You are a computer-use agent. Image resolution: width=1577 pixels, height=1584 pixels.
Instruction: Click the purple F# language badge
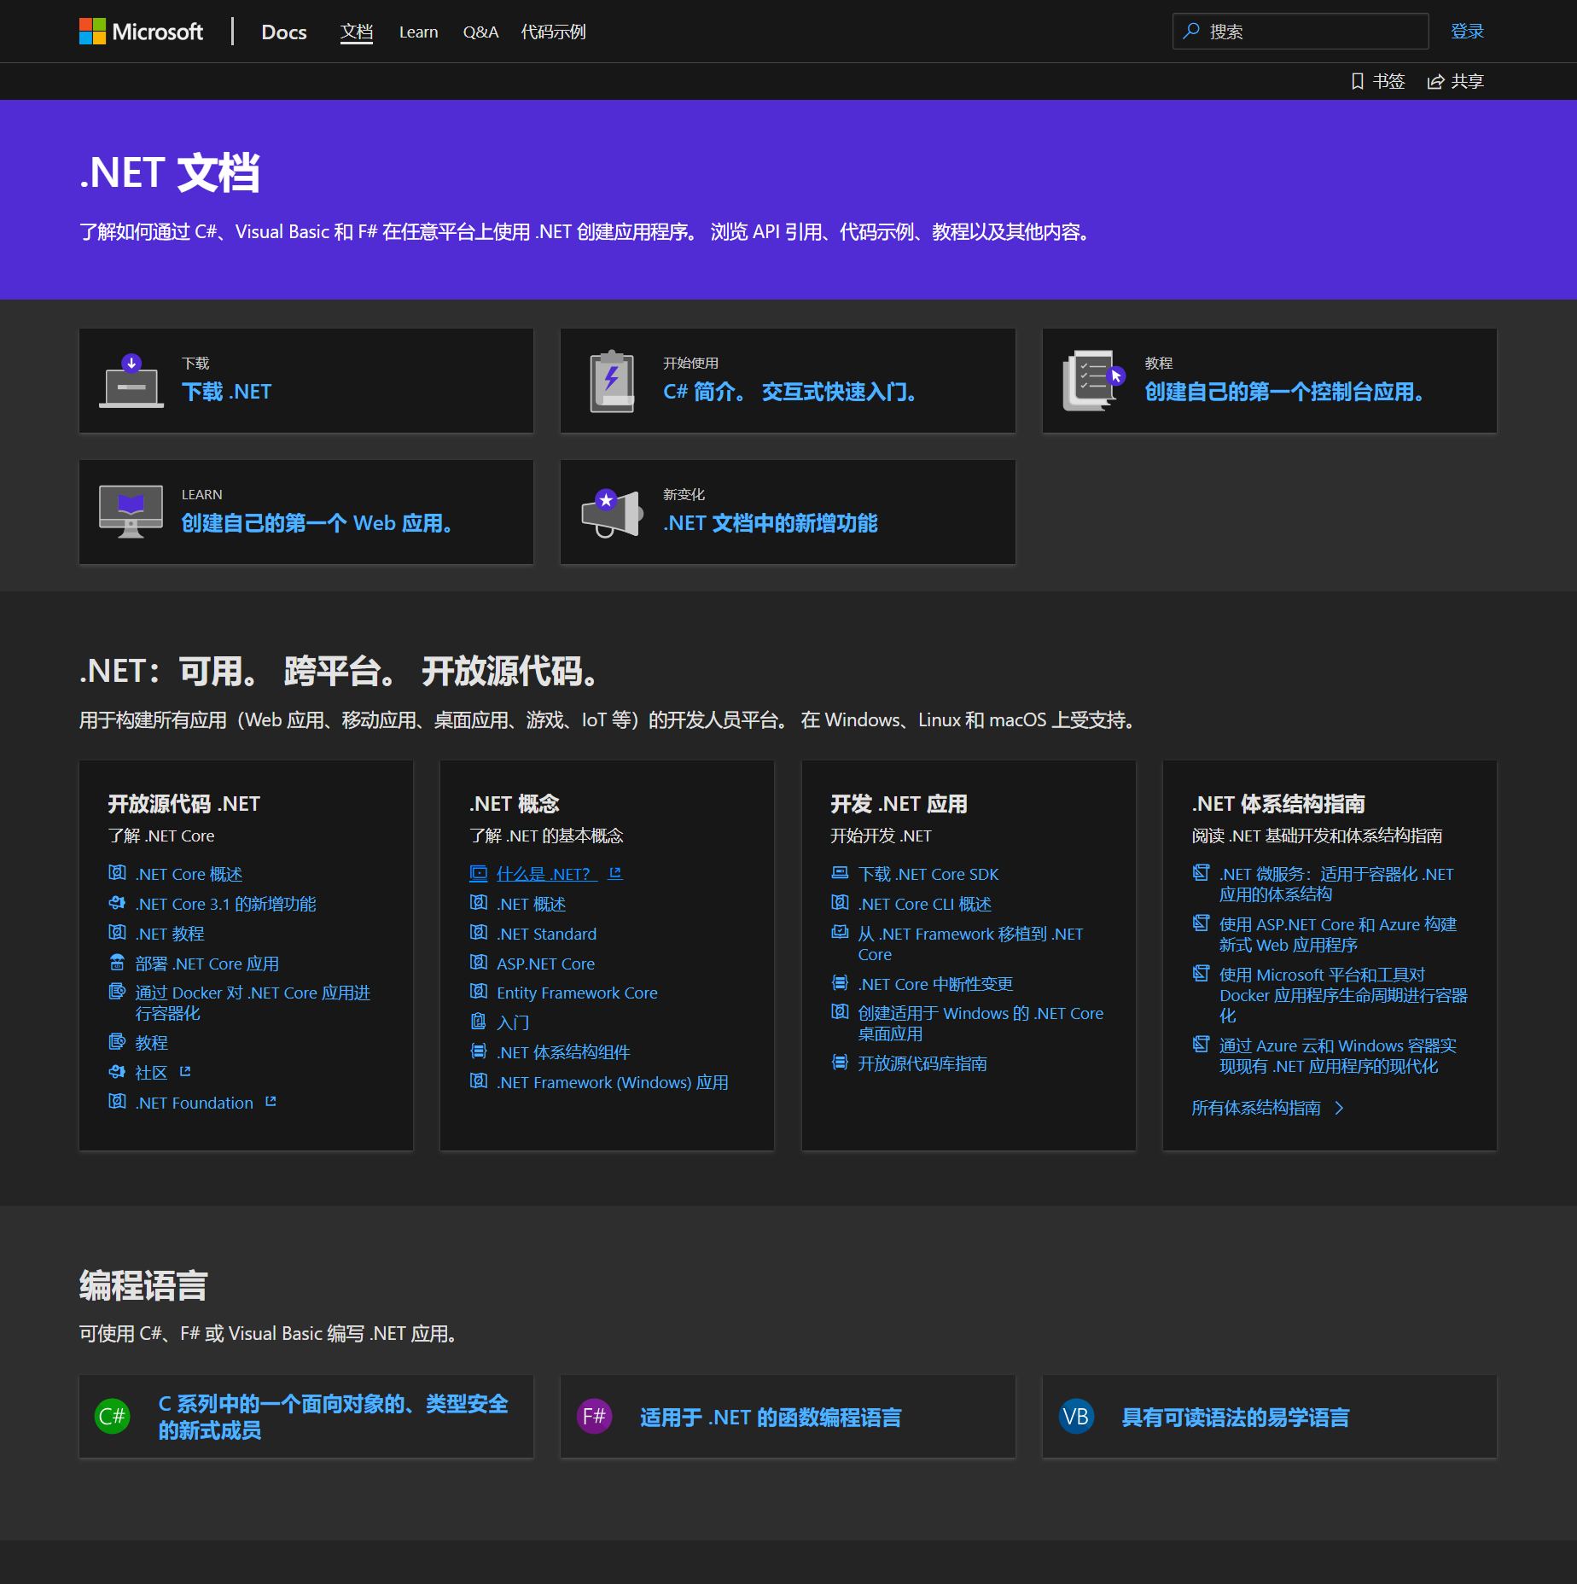click(594, 1417)
